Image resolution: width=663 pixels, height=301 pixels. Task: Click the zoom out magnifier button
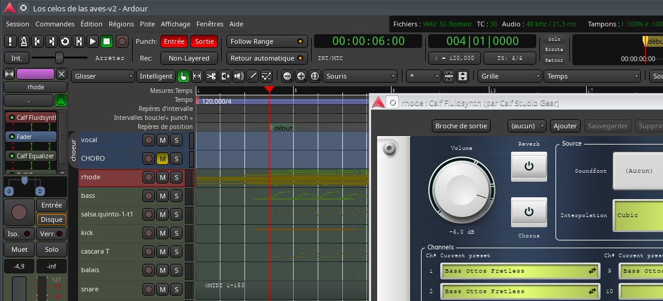coord(287,76)
